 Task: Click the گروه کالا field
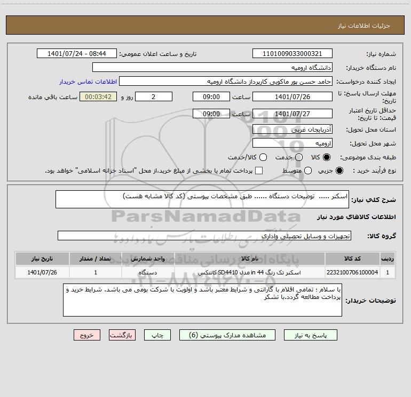(x=204, y=236)
